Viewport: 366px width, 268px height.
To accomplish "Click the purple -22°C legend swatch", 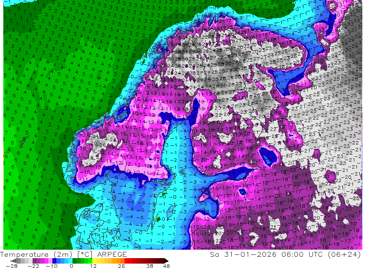I will click(34, 261).
